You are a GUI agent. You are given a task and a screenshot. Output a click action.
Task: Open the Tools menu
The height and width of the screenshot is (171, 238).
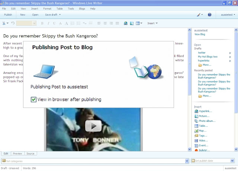click(71, 9)
